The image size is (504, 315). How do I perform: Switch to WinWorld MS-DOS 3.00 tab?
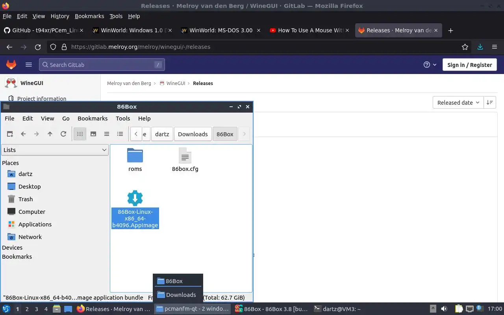click(221, 30)
